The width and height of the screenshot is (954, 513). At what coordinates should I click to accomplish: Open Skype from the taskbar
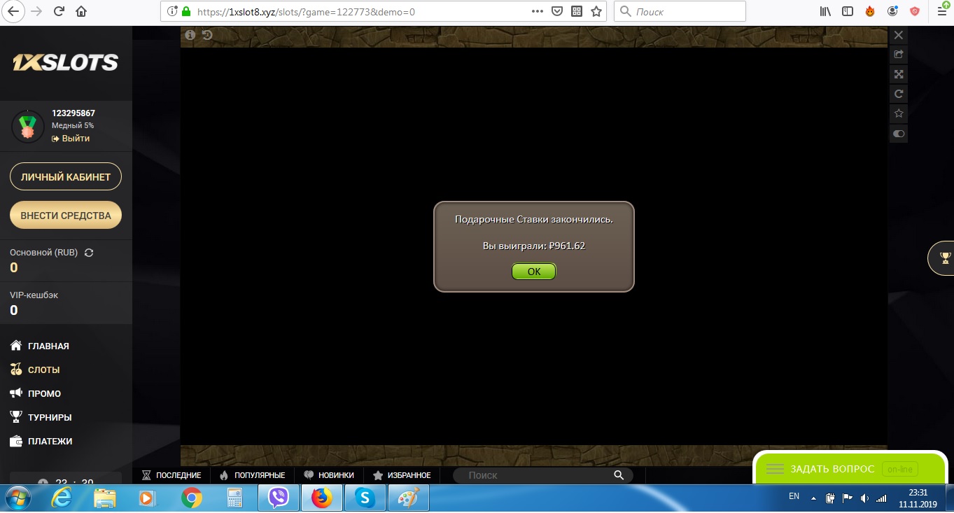point(365,498)
